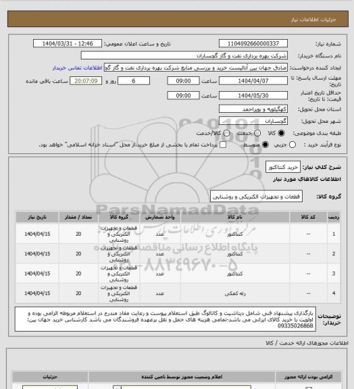Click the remaining days field showing 6

[x=134, y=81]
